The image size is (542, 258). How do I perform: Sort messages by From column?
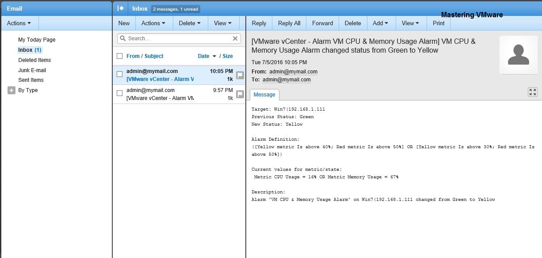click(133, 56)
